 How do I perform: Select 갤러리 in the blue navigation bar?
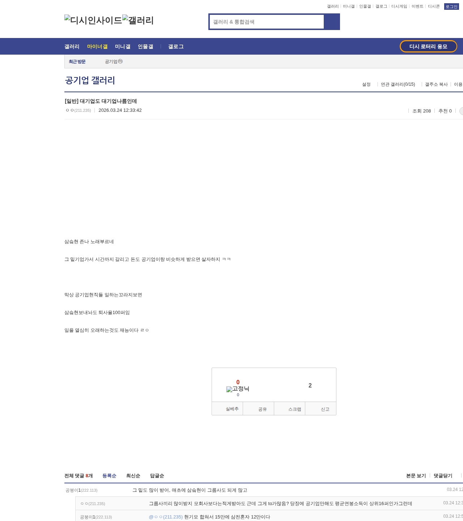72,46
